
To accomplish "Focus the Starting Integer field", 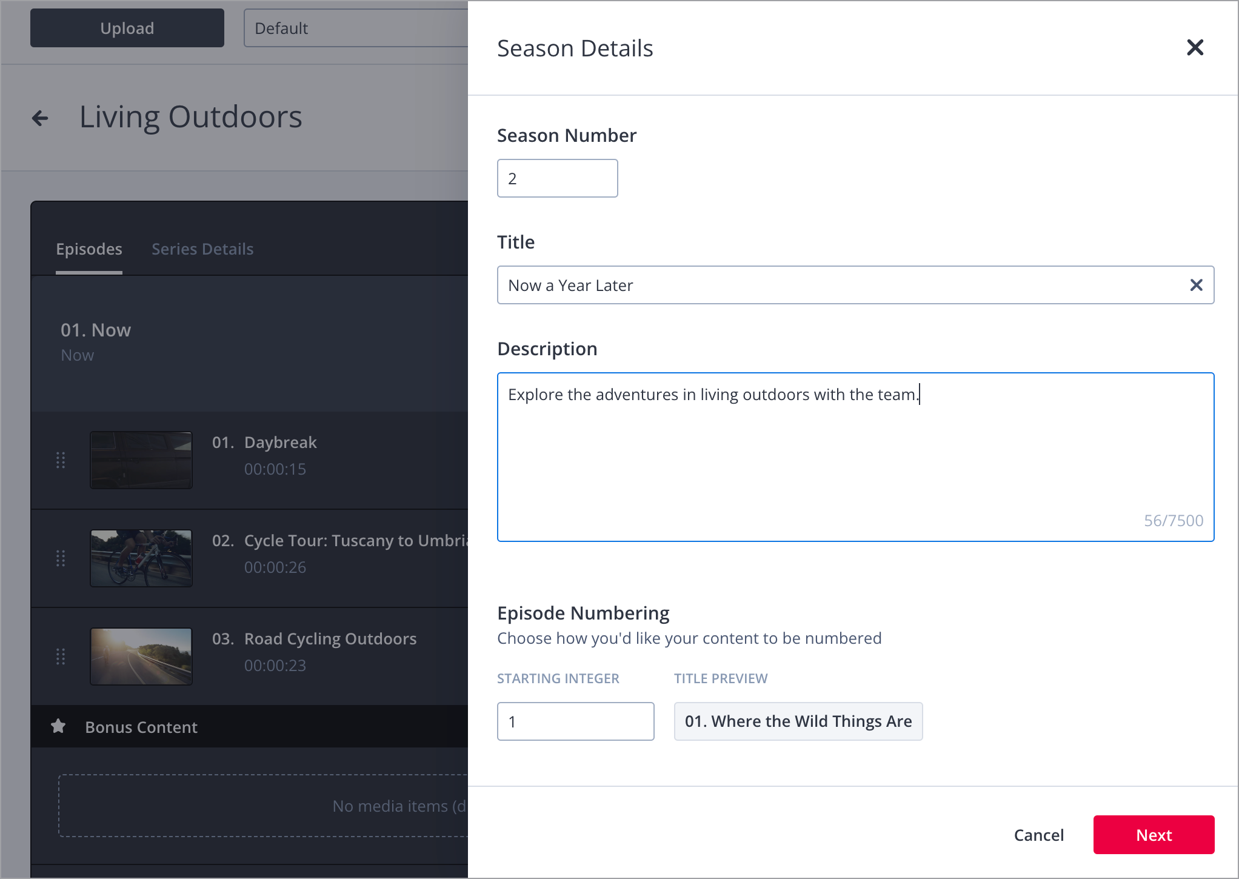I will click(x=575, y=721).
